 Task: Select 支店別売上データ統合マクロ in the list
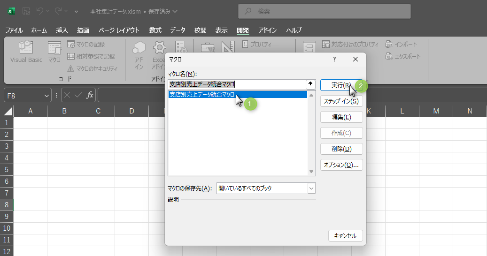pos(202,95)
